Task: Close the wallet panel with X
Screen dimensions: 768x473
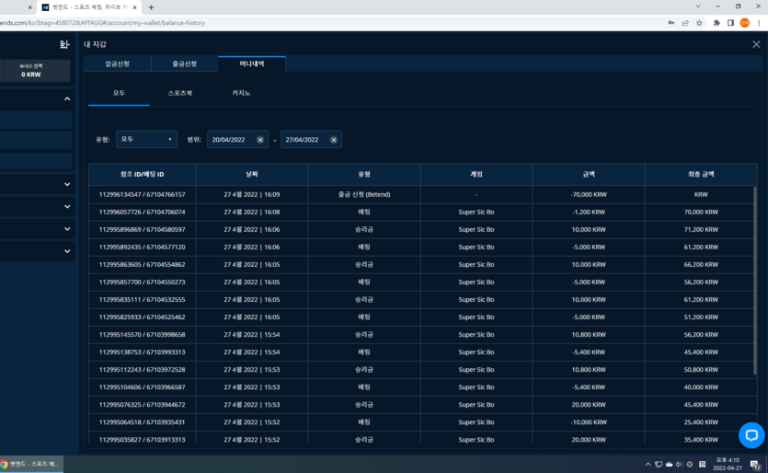Action: pos(756,44)
